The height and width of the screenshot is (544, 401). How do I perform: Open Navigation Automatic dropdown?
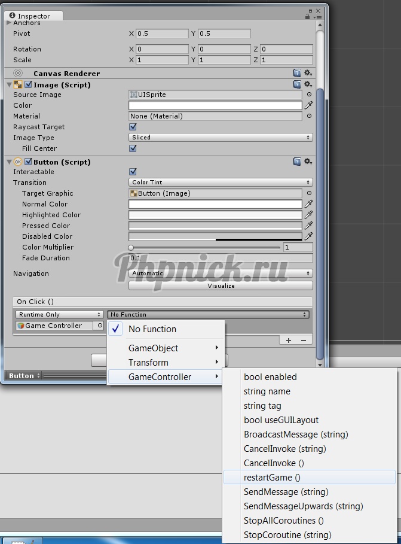click(x=221, y=273)
